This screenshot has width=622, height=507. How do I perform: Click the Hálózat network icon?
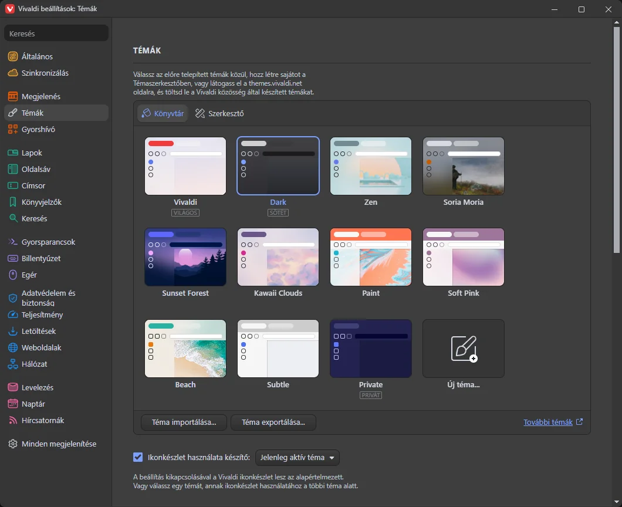(x=13, y=364)
